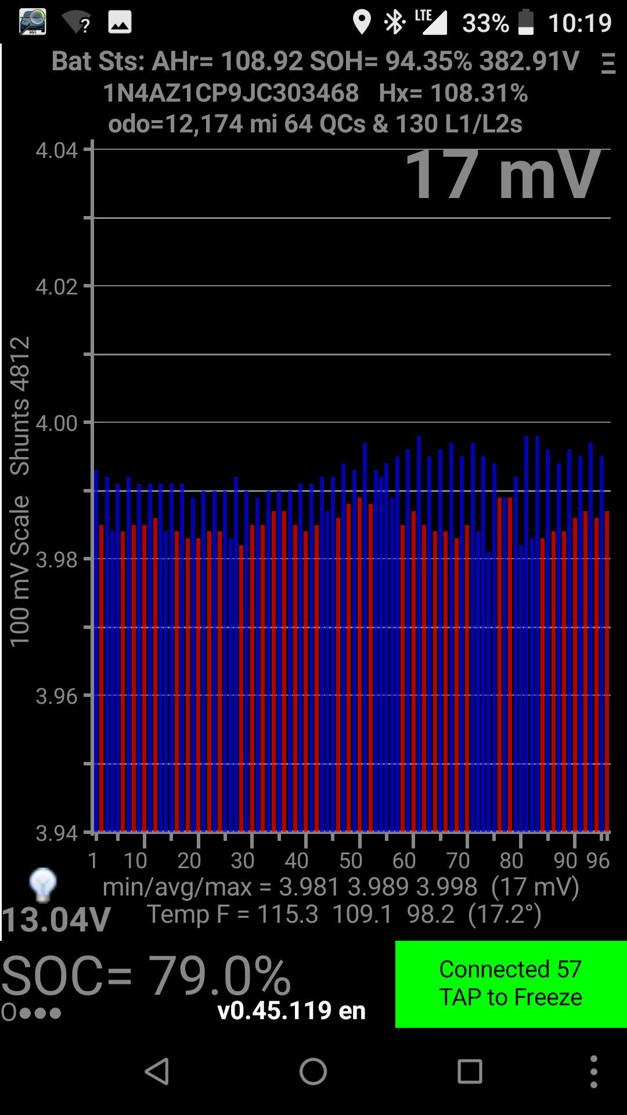Screen dimensions: 627x1115
Task: Tap the min/avg/max voltage summary line
Action: [x=340, y=887]
